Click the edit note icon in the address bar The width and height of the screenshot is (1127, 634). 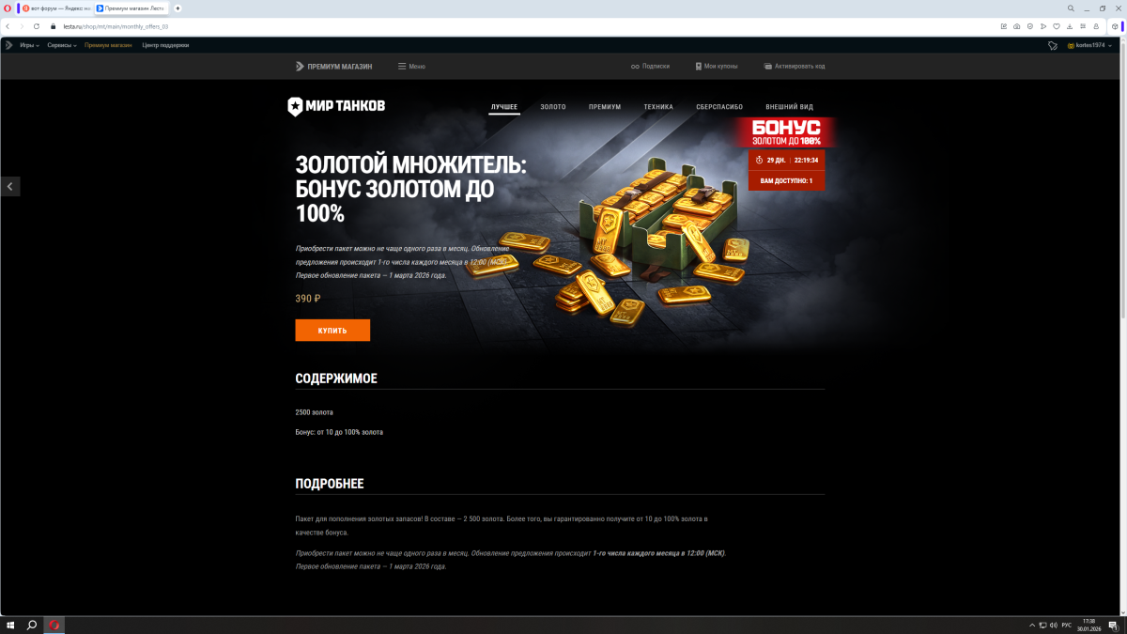click(x=1004, y=26)
